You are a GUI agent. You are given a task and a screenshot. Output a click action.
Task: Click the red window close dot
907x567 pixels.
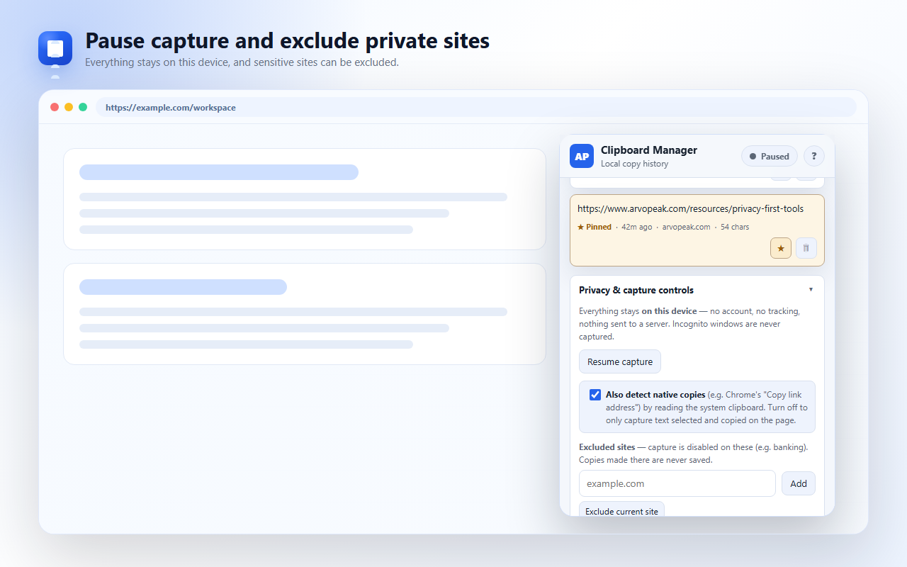[x=55, y=107]
